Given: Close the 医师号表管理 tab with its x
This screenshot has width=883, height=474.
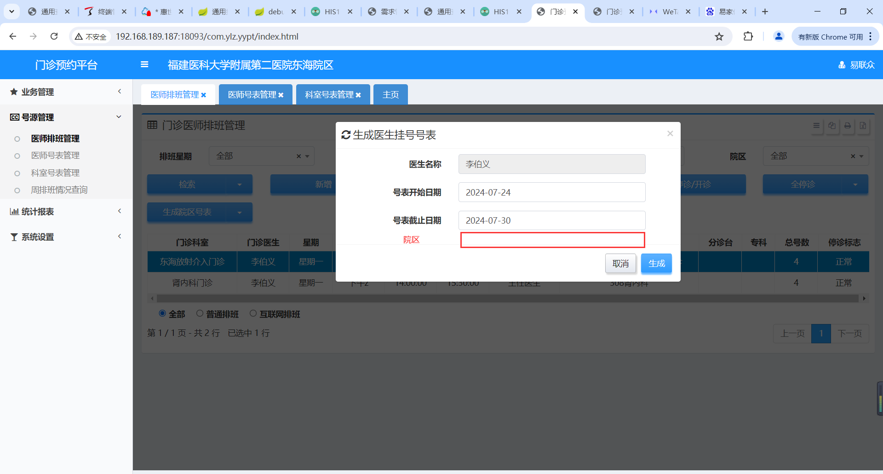Looking at the screenshot, I should coord(281,95).
